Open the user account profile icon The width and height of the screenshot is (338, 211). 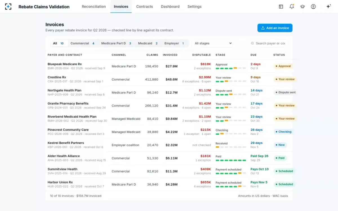313,6
